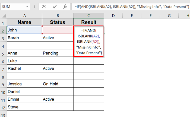Select row 11 header
The width and height of the screenshot is (190, 117).
[x=3, y=99]
